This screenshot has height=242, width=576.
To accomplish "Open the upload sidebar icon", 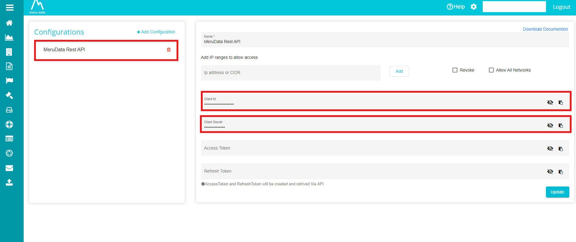I will (9, 182).
